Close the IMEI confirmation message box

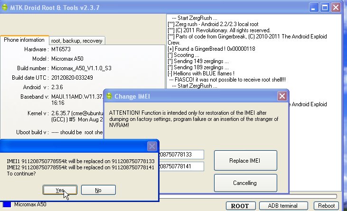152,147
